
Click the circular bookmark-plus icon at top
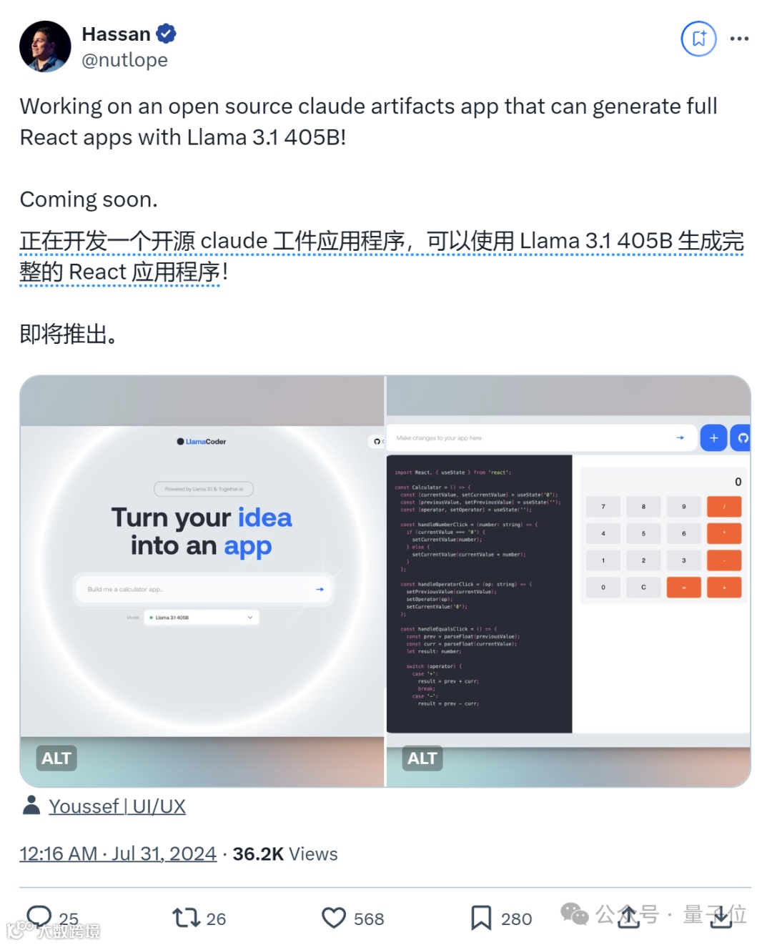698,39
